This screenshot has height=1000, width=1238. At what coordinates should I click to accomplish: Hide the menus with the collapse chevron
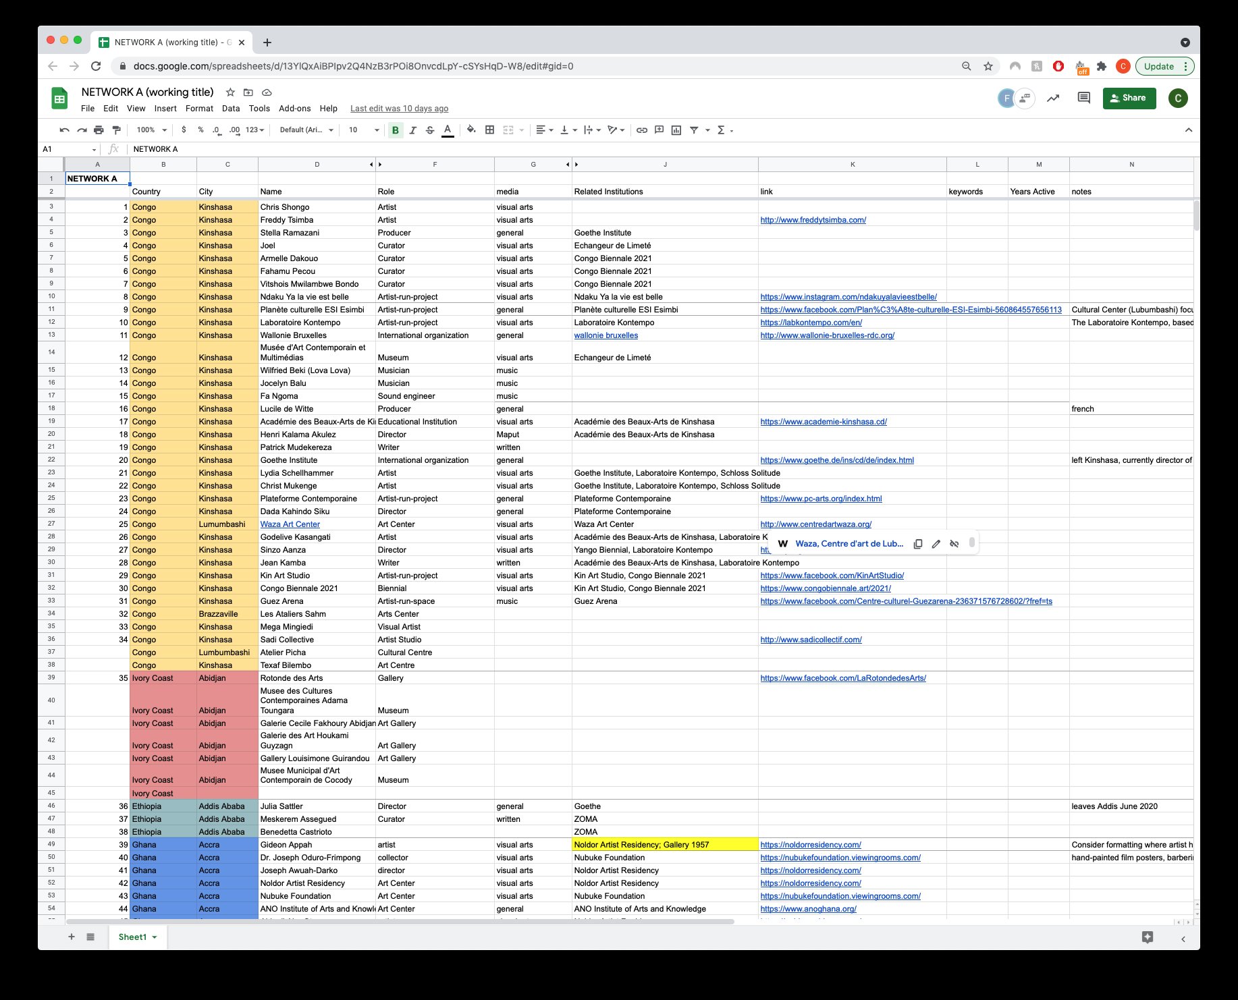click(1189, 130)
